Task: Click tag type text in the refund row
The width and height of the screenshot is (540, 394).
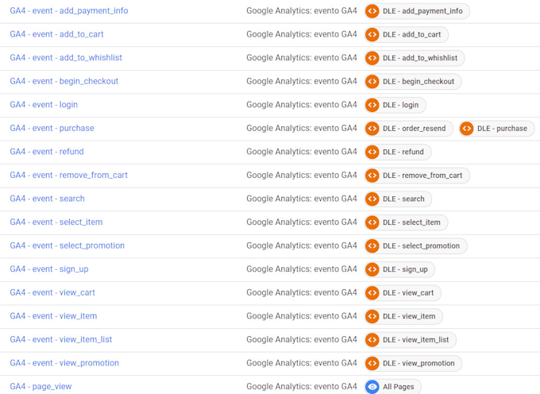Action: pos(302,152)
